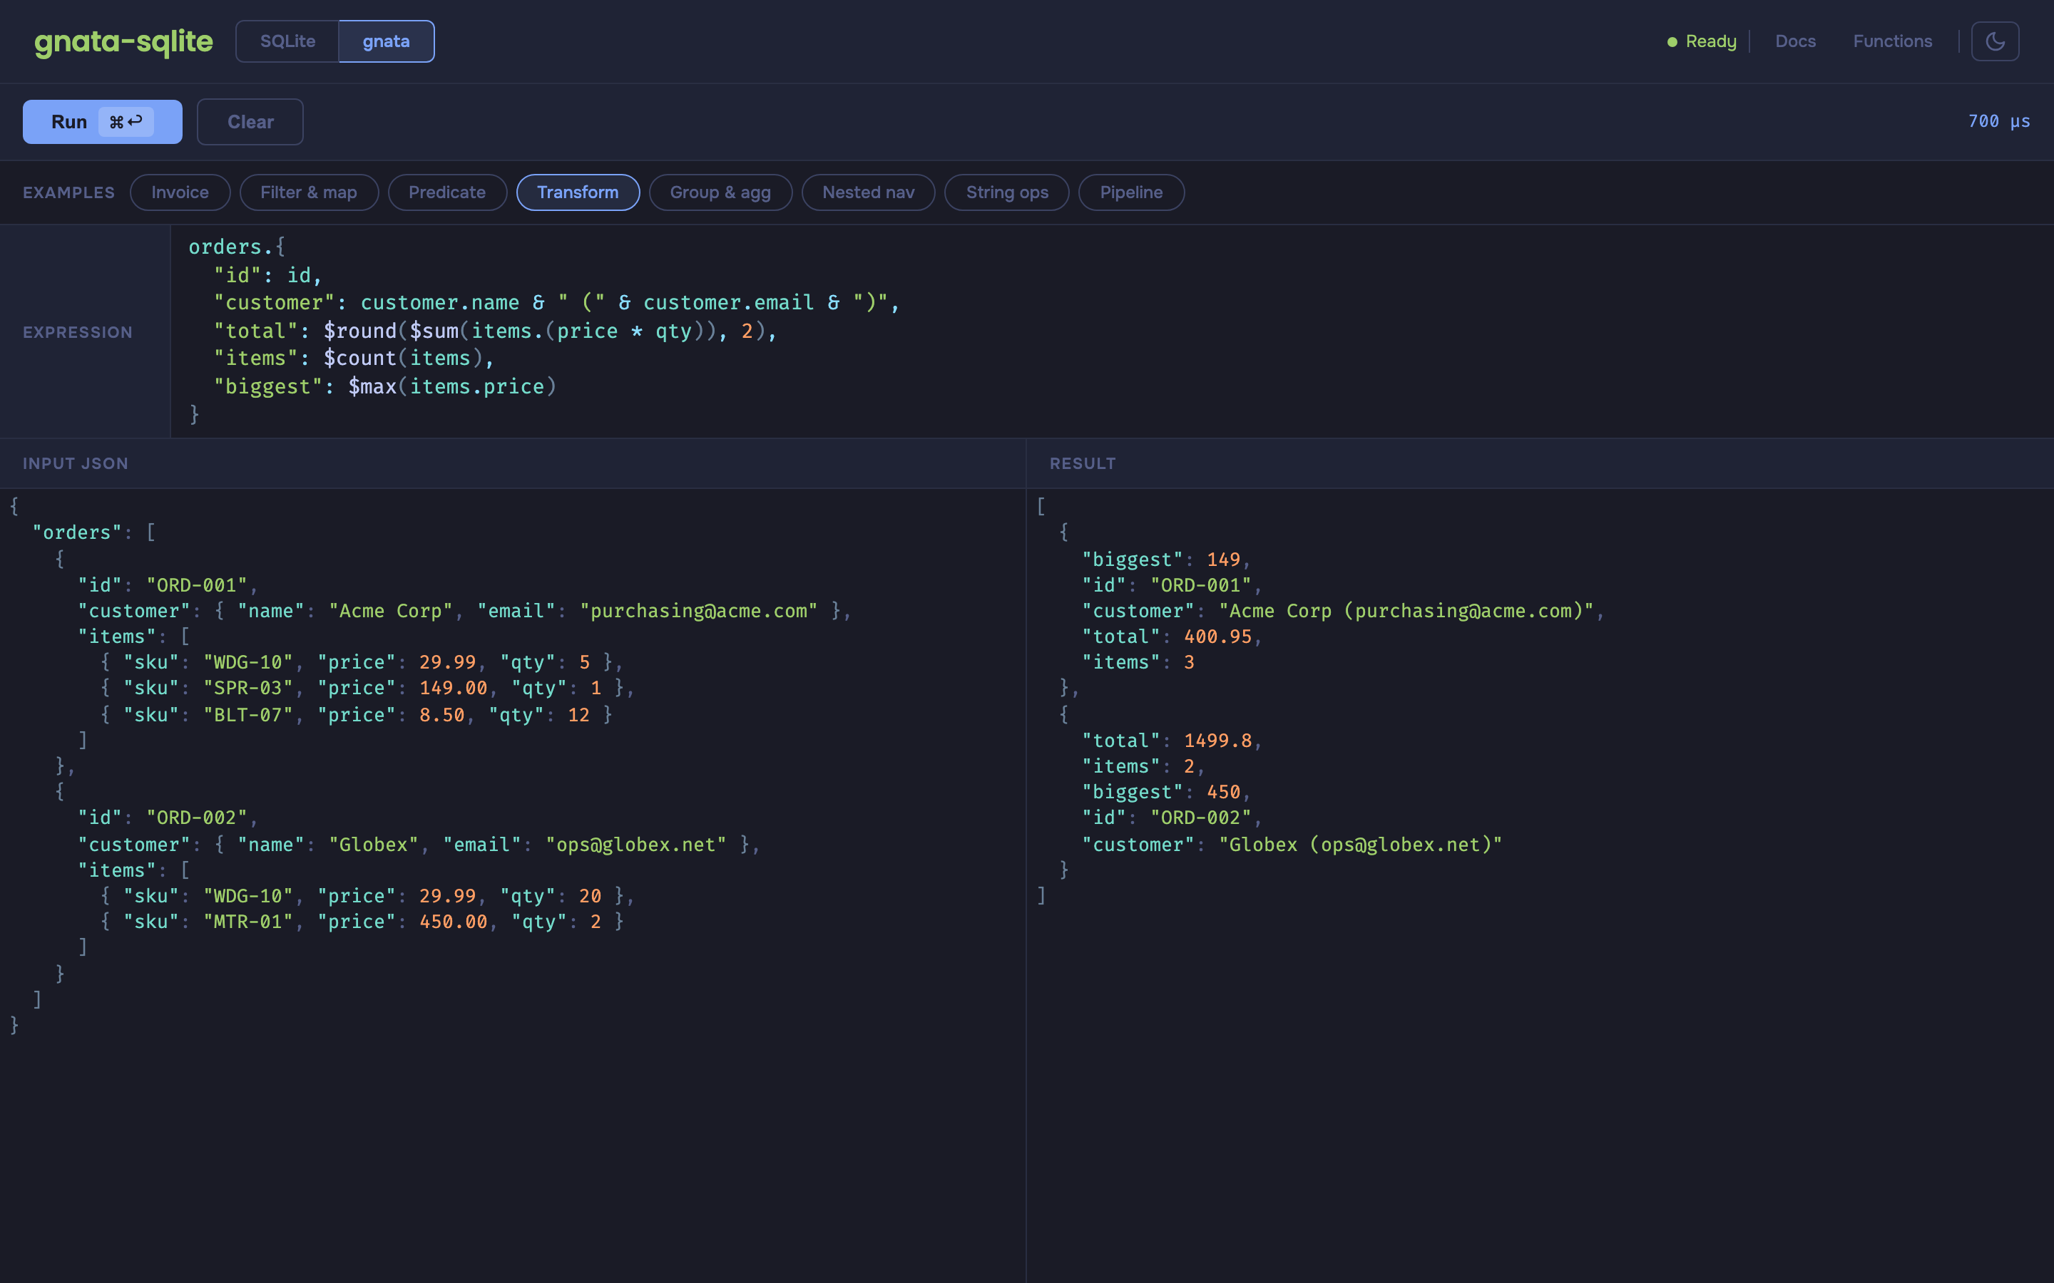Viewport: 2054px width, 1283px height.
Task: Click the total 1499.8 value in result
Action: pos(1218,741)
